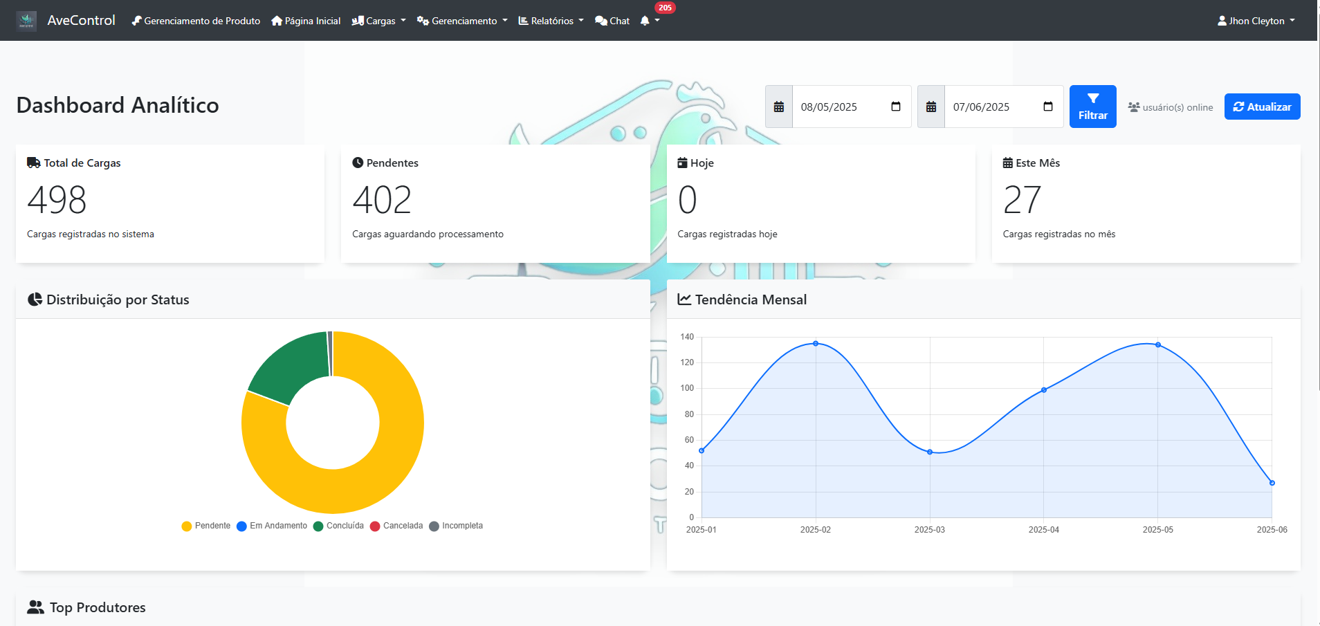
Task: Open date picker in 08/05/2025 field
Action: click(896, 107)
